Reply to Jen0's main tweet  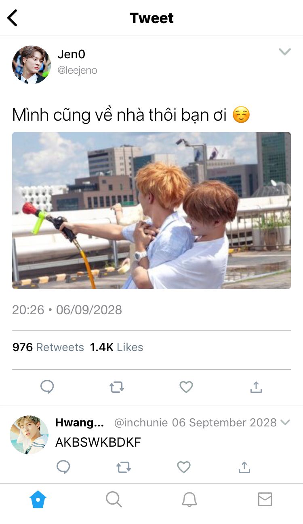(47, 387)
